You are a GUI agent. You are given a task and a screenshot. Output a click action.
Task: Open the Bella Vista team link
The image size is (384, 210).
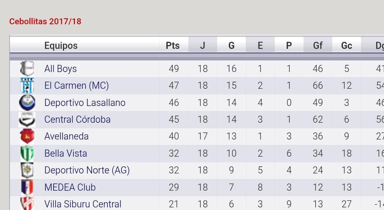click(x=66, y=153)
